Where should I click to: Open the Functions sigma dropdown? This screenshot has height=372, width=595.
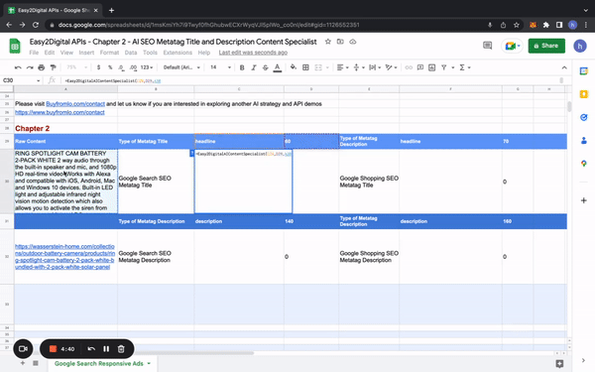click(465, 67)
